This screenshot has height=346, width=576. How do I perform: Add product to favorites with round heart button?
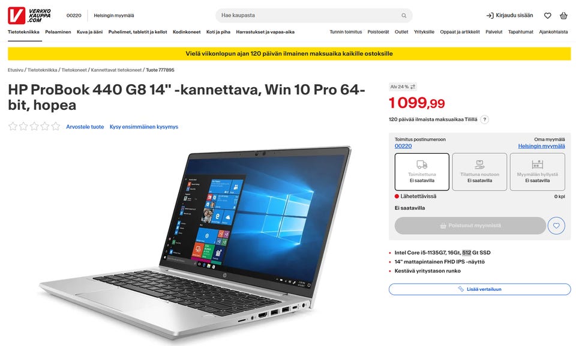pyautogui.click(x=556, y=225)
